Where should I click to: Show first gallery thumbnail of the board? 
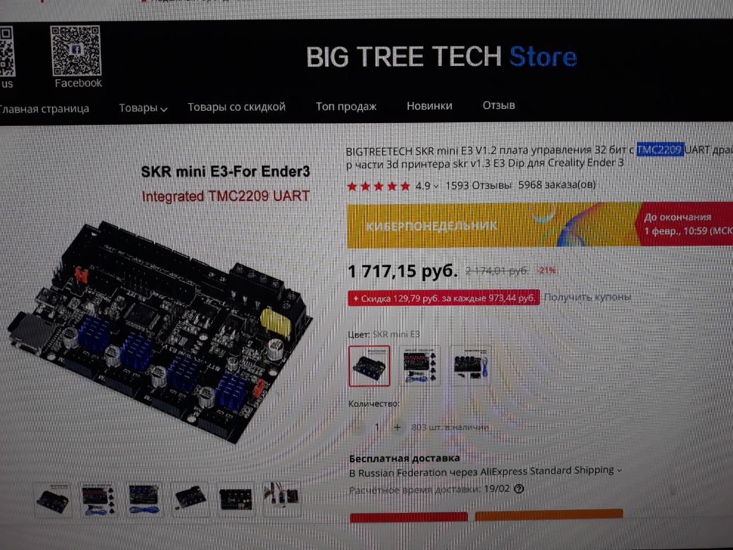(53, 500)
